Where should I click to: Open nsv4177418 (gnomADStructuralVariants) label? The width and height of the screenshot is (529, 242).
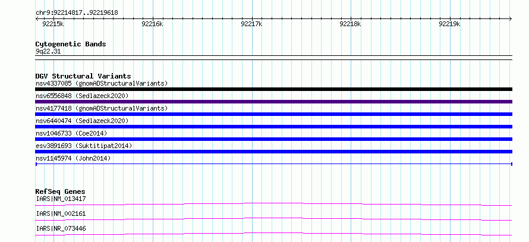[102, 108]
